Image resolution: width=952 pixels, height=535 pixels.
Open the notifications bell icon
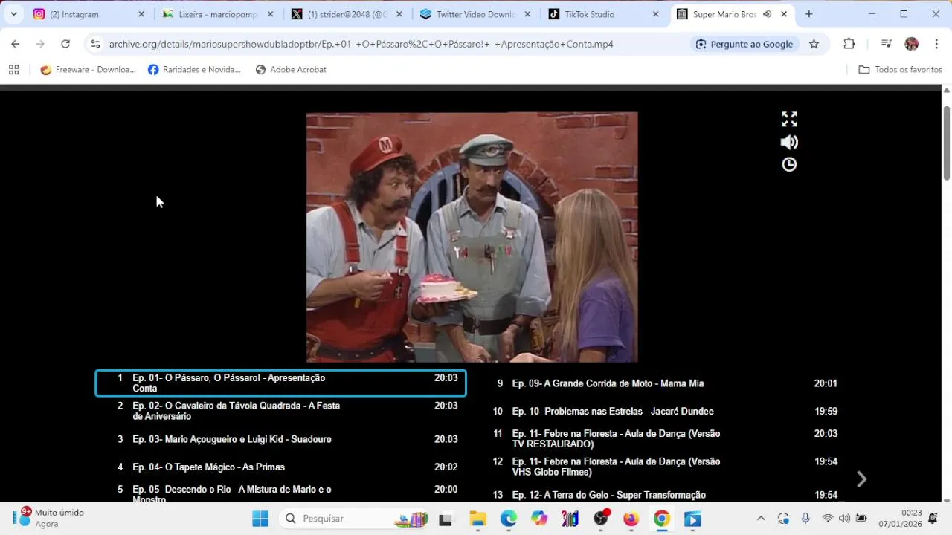(933, 519)
